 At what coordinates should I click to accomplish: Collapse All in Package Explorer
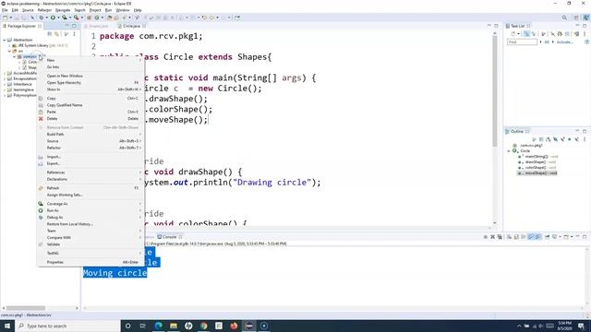(x=49, y=34)
